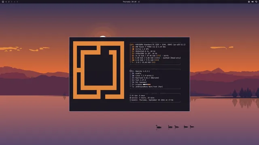This screenshot has height=145, width=259.
Task: Click the OS Age icon
Action: pos(130,95)
